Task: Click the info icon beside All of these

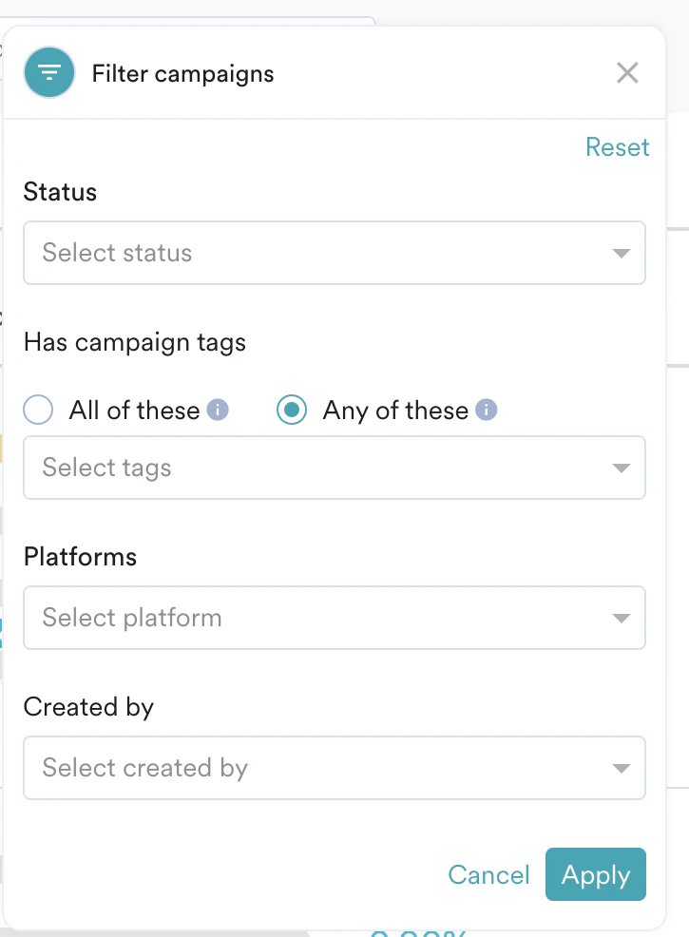Action: (217, 409)
